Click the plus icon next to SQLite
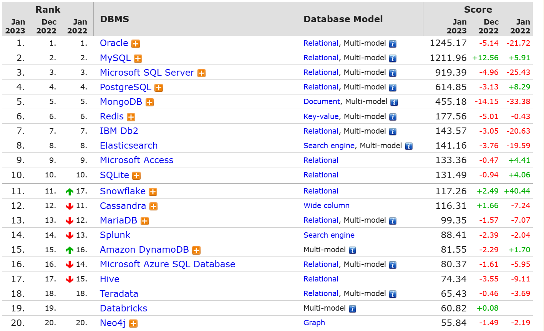544x331 pixels. click(x=136, y=175)
